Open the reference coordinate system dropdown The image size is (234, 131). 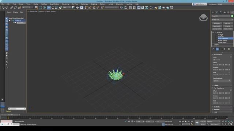pos(67,7)
